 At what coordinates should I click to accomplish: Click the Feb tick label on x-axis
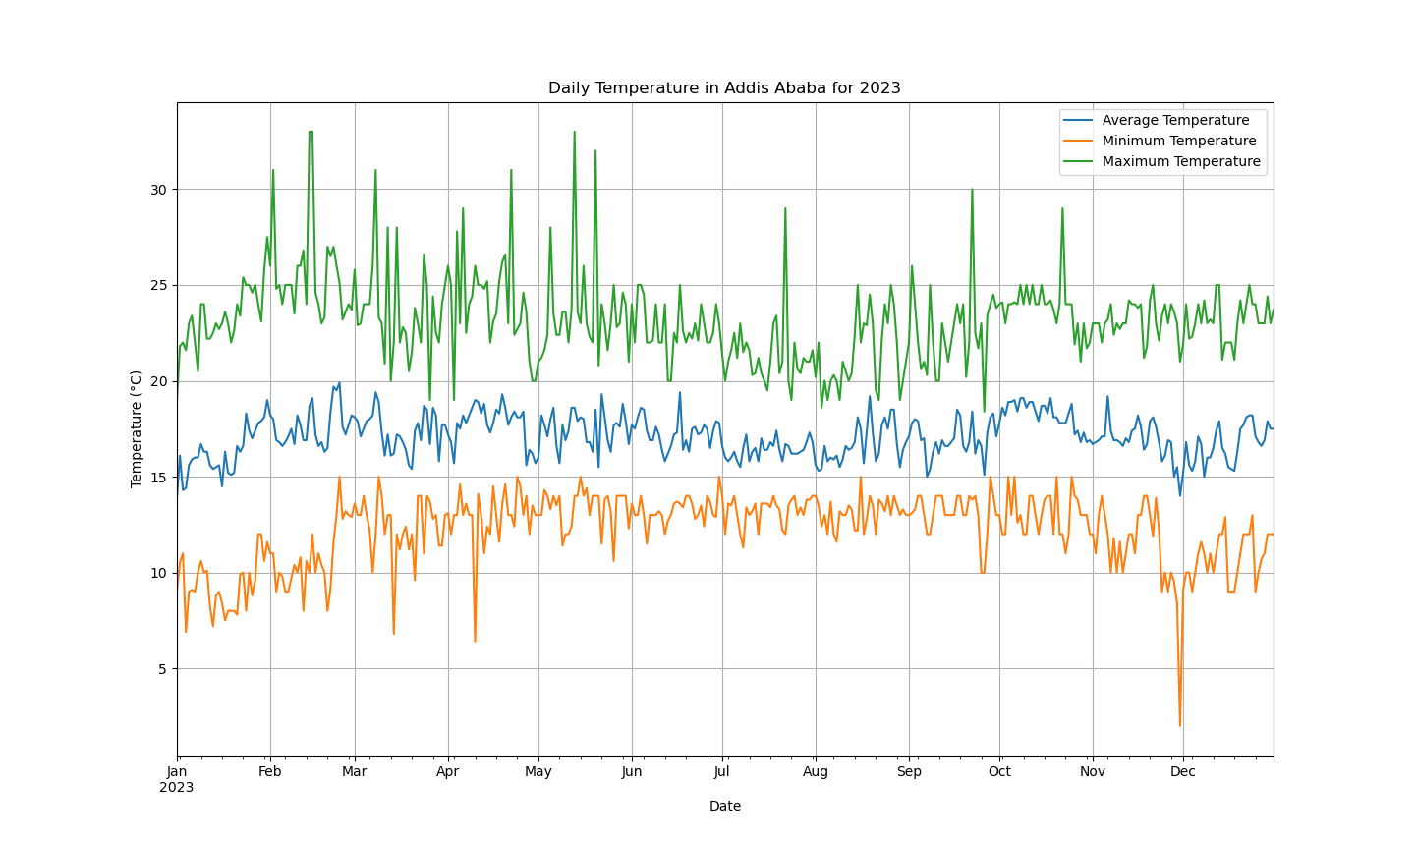coord(269,772)
